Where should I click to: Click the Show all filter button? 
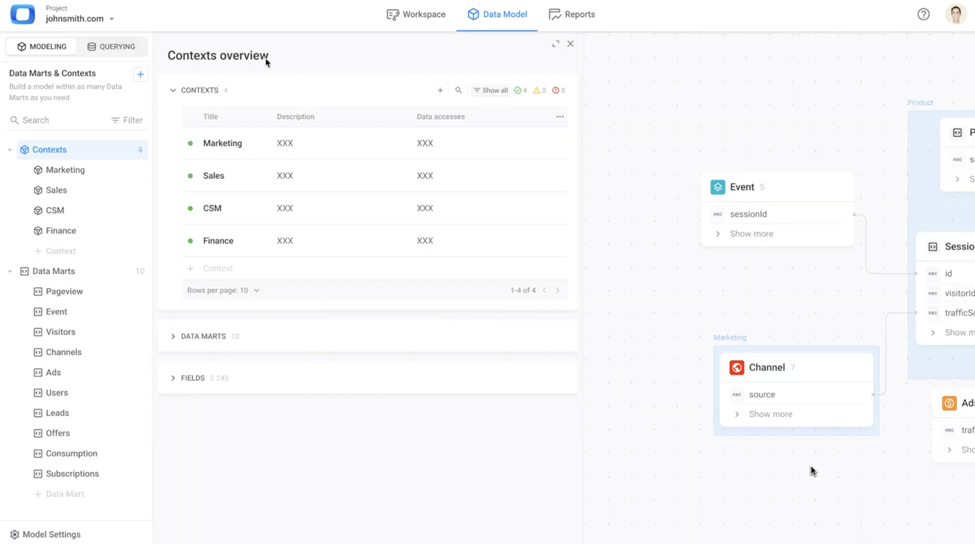491,90
